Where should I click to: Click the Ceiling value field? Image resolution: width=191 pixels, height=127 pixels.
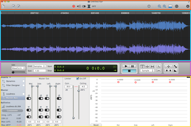tap(83, 87)
